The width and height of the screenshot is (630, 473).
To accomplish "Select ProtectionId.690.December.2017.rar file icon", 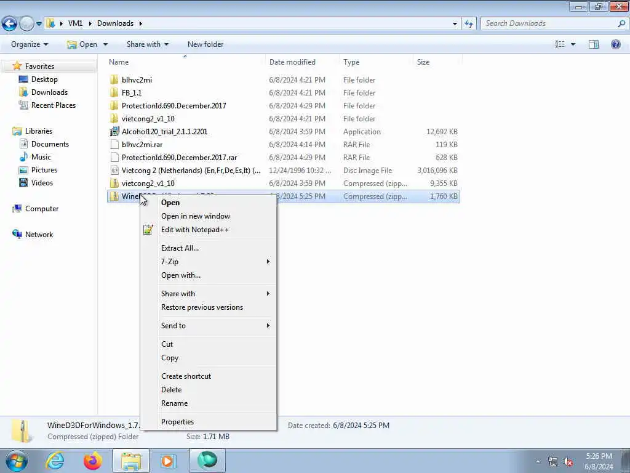I will click(x=114, y=157).
